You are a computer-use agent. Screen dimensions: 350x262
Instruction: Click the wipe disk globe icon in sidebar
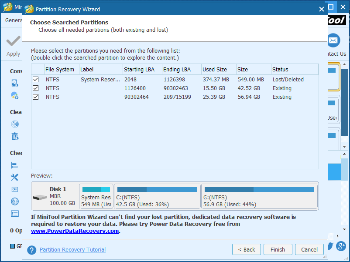(x=15, y=124)
